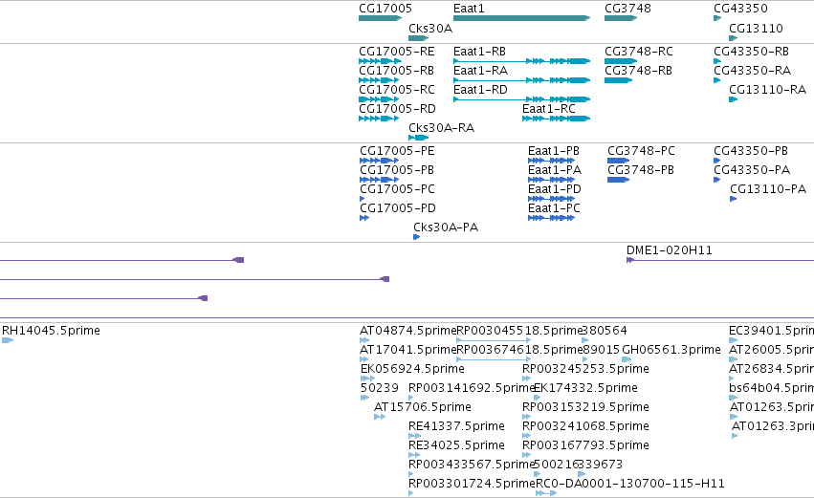The image size is (814, 498).
Task: Select EST AT15706.5prime
Action: point(423,408)
